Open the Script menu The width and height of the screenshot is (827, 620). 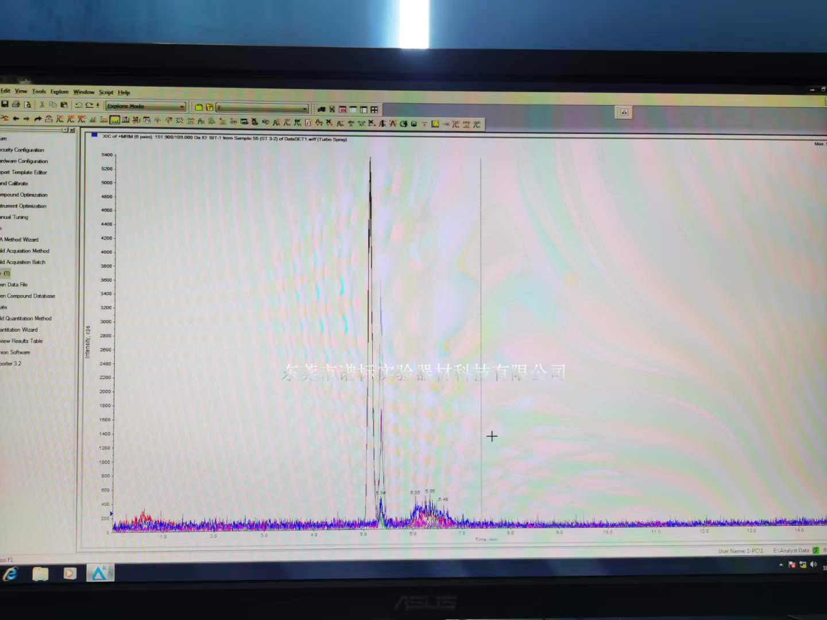[x=106, y=92]
